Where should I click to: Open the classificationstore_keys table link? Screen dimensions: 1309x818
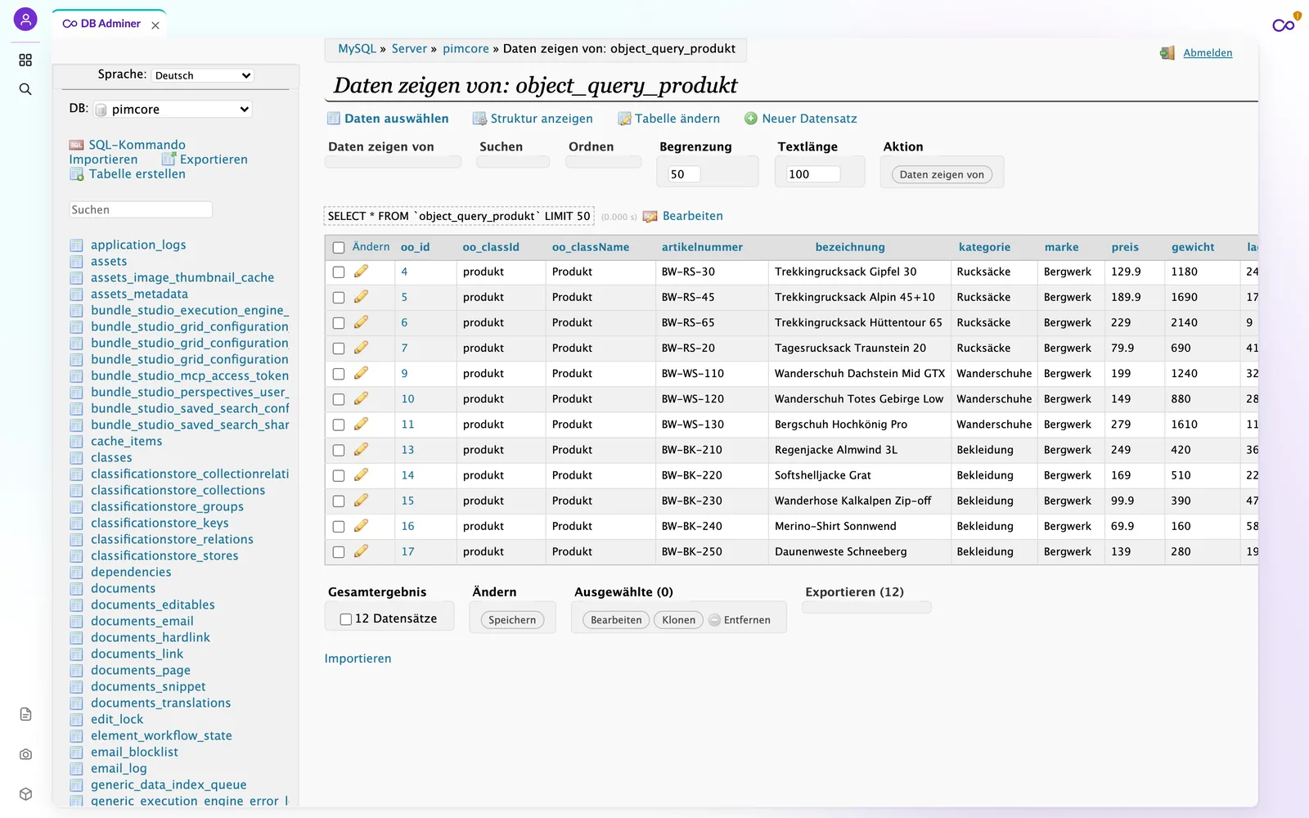pyautogui.click(x=160, y=524)
